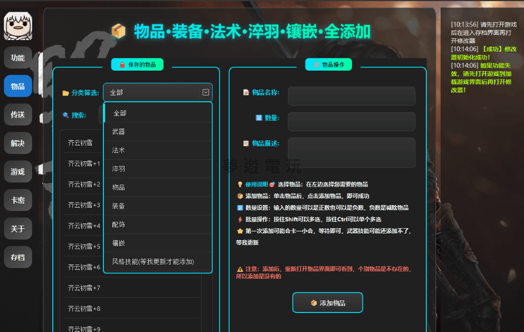Click the box icon beside 添加物品 instruction
The width and height of the screenshot is (524, 332).
tap(240, 196)
